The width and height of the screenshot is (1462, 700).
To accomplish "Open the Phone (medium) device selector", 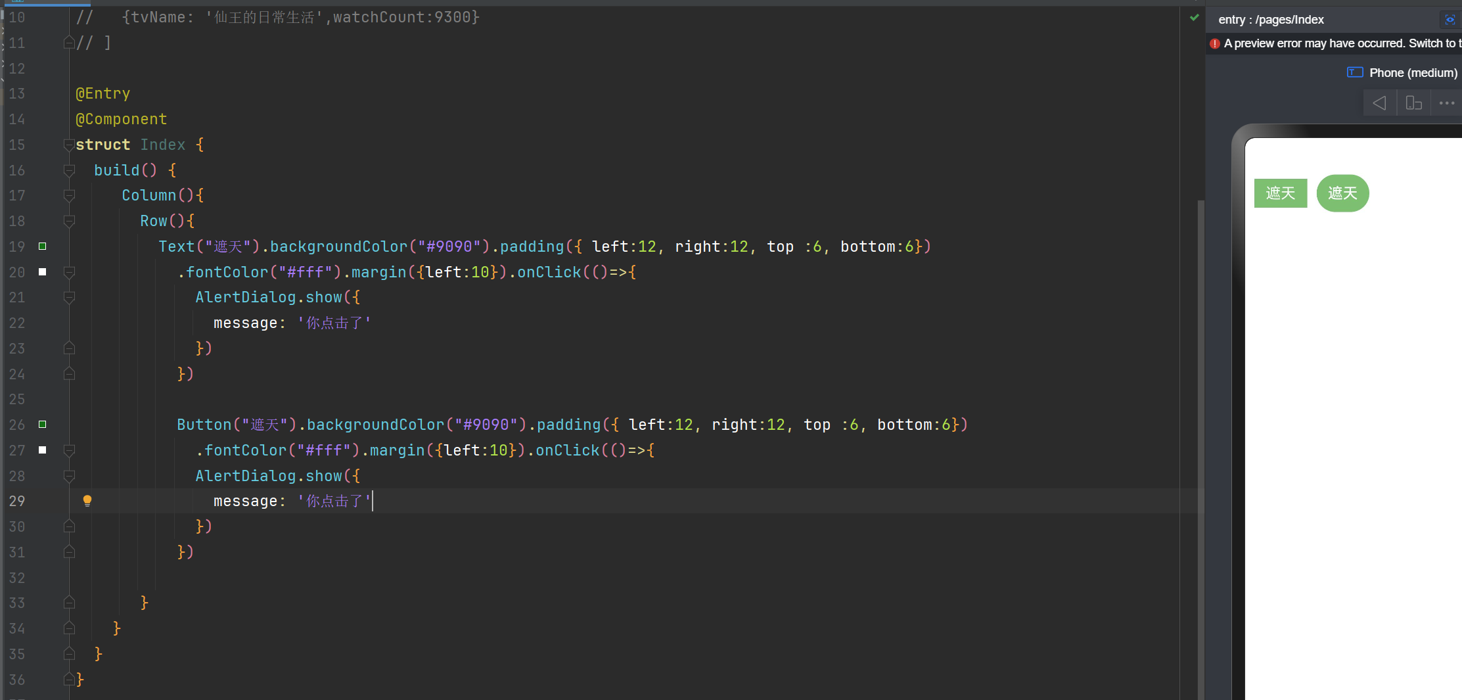I will point(1413,73).
